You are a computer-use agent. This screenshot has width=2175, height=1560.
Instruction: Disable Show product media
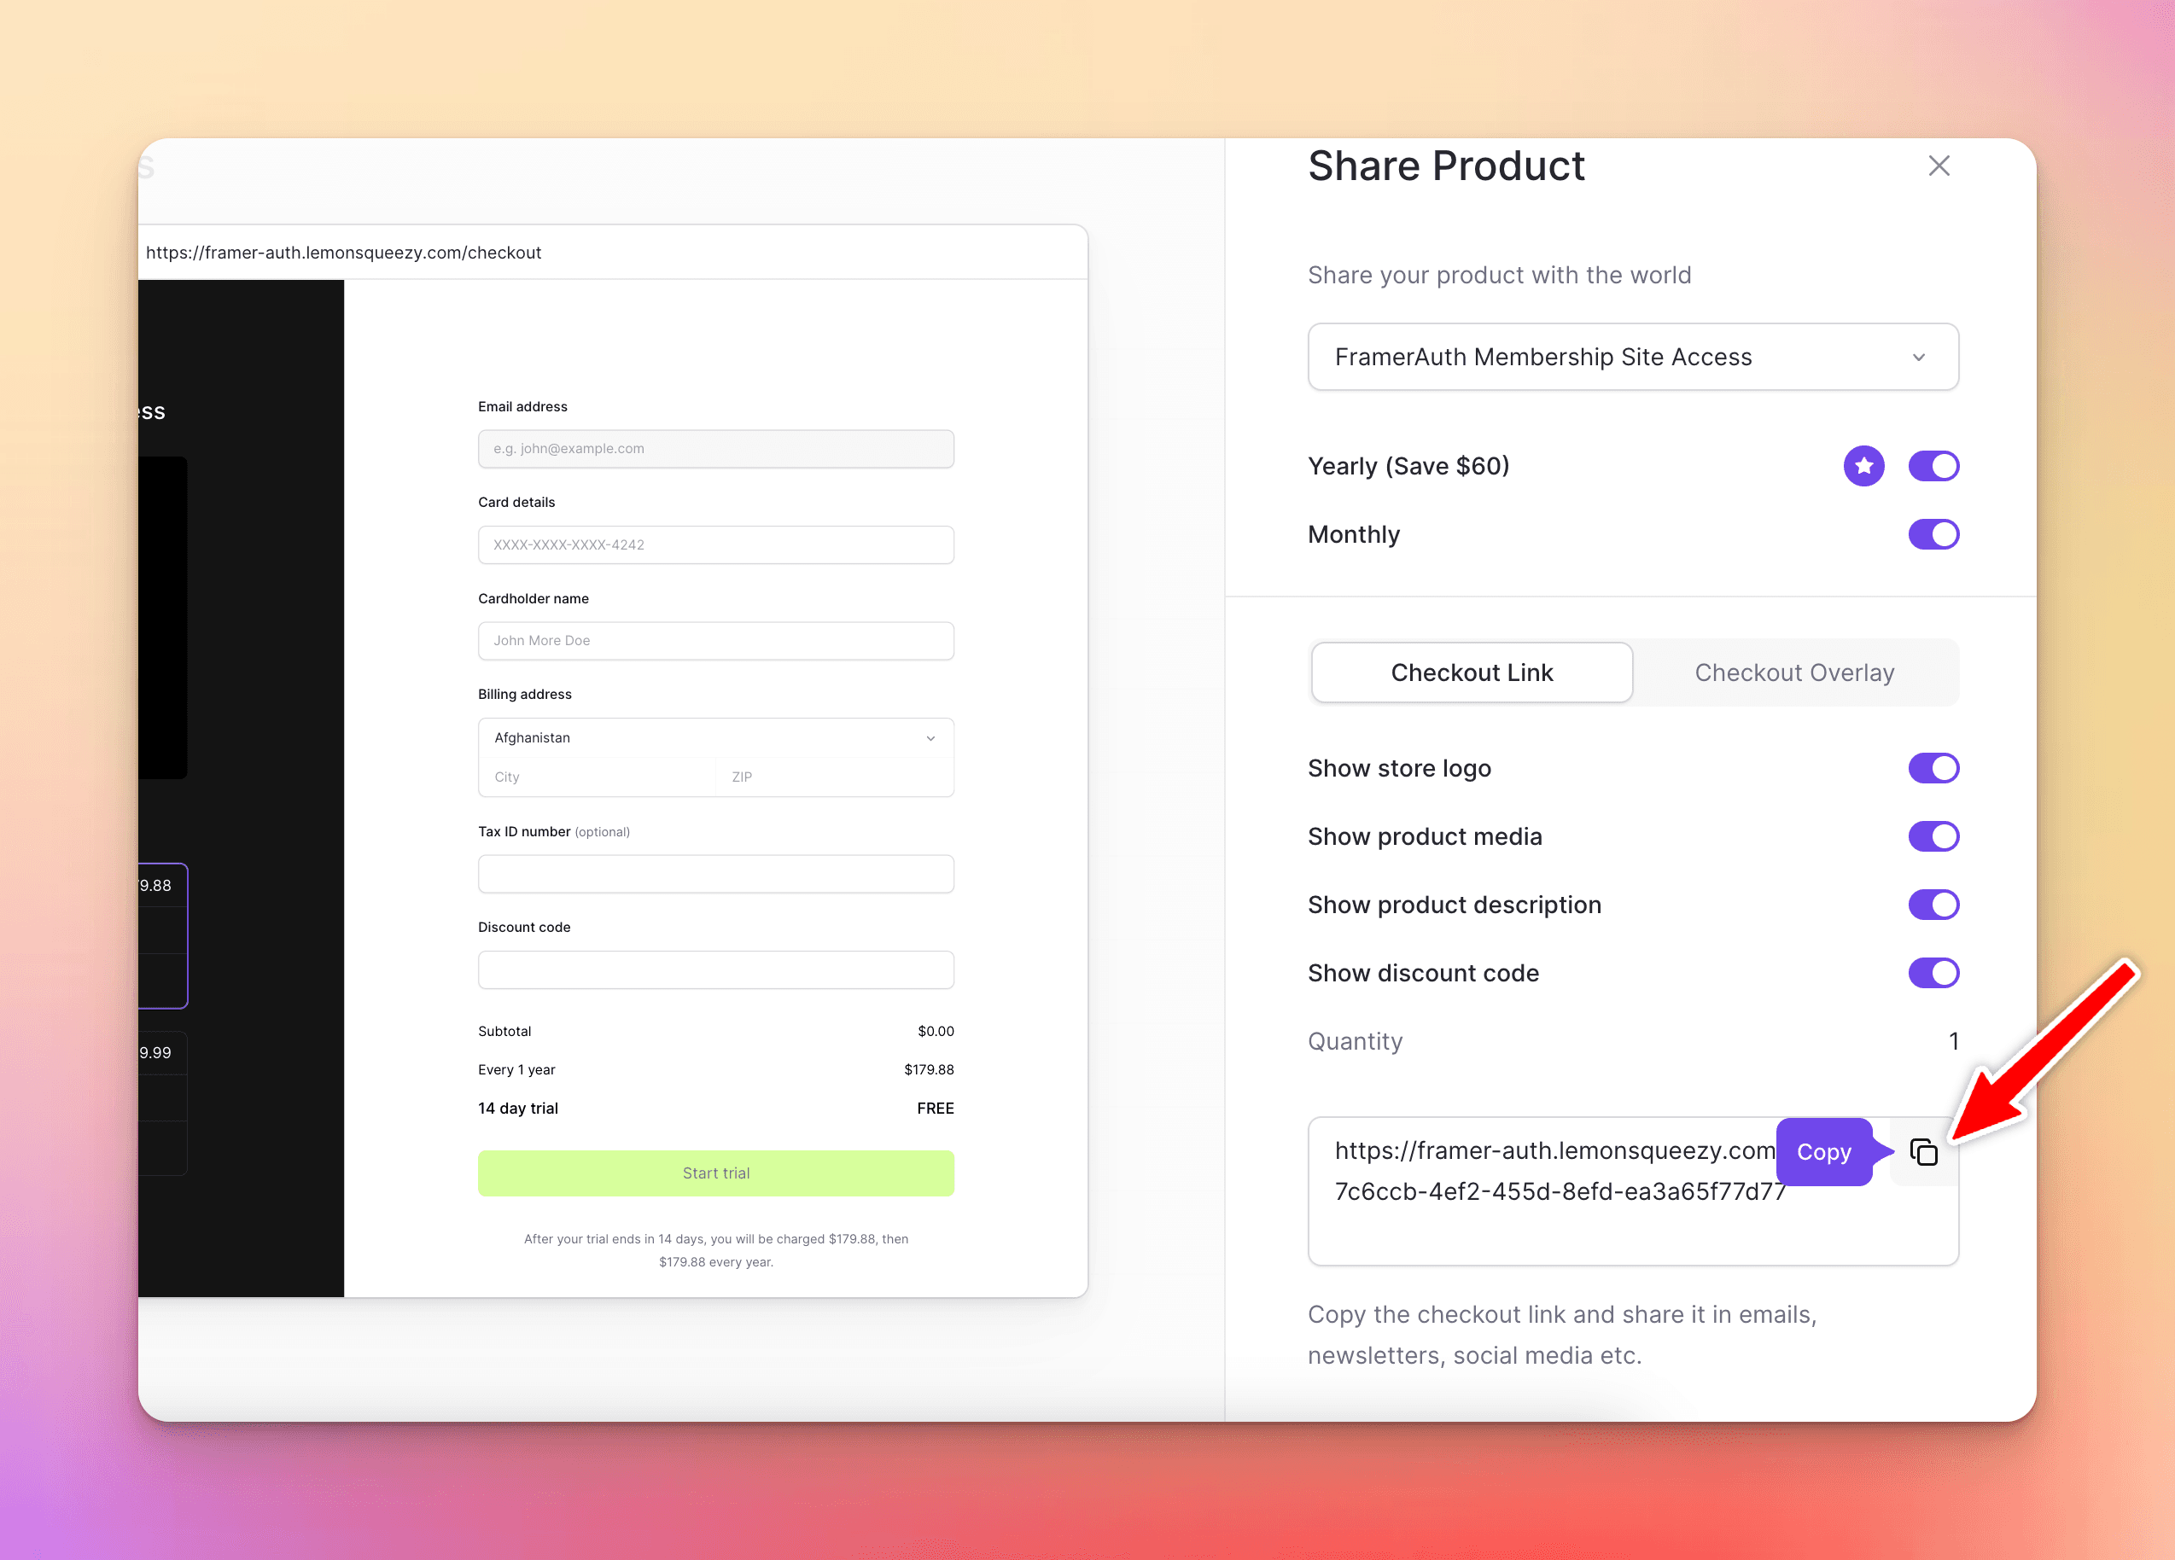click(x=1933, y=836)
